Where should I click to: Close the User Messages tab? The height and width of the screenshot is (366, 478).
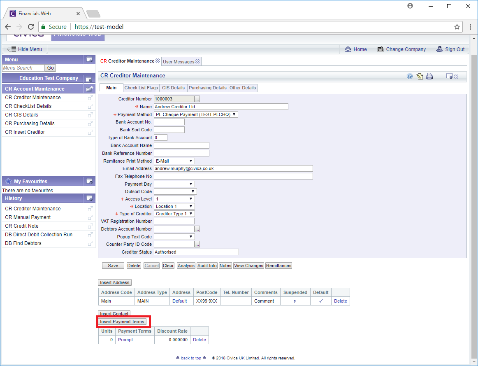(197, 61)
